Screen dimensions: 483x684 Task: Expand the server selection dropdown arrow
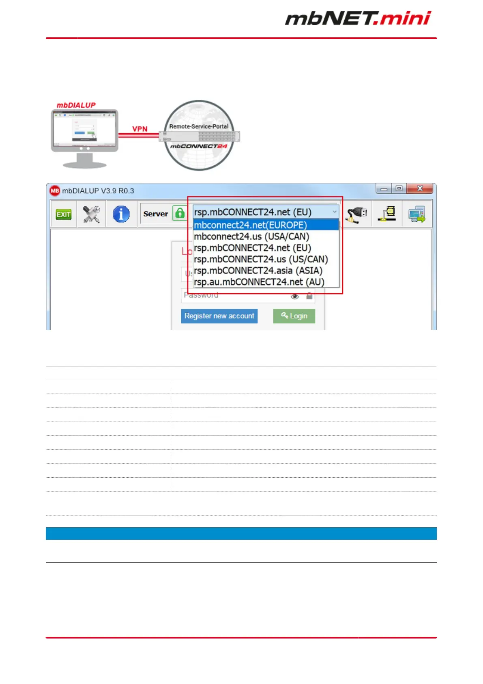(x=335, y=212)
